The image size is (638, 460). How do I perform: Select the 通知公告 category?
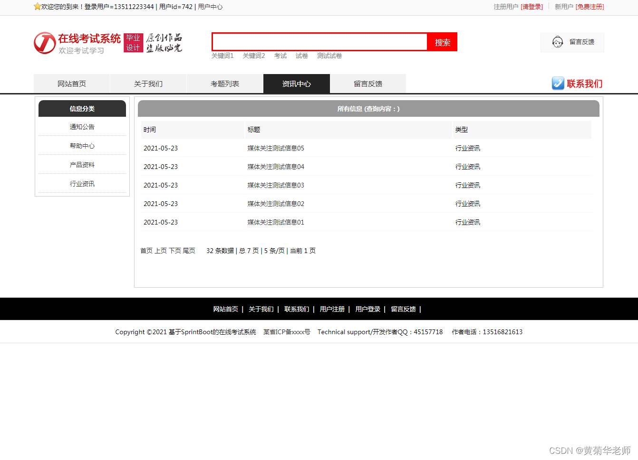[82, 127]
